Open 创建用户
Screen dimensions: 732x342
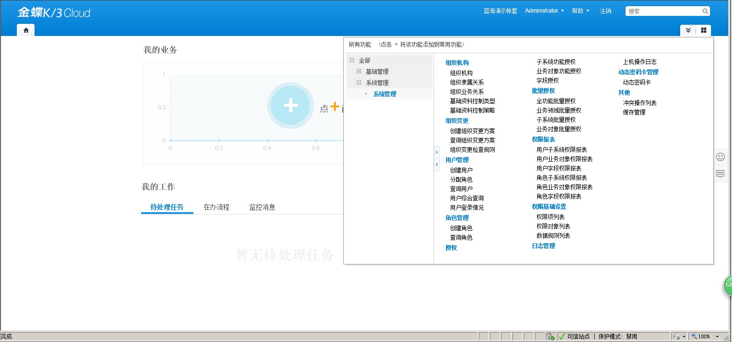coord(461,170)
